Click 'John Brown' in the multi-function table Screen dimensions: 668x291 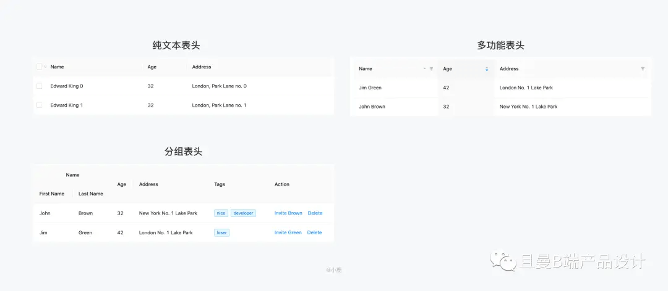372,107
